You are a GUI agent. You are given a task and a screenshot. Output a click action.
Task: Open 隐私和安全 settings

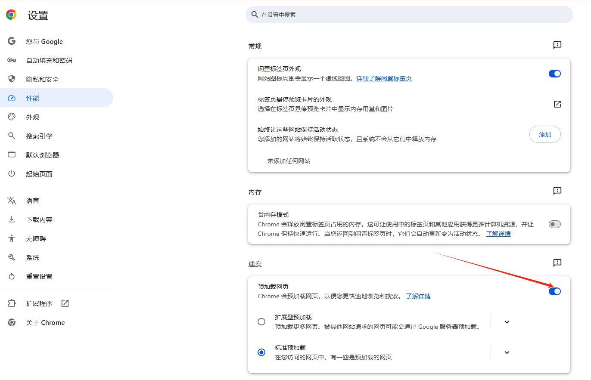tap(57, 79)
